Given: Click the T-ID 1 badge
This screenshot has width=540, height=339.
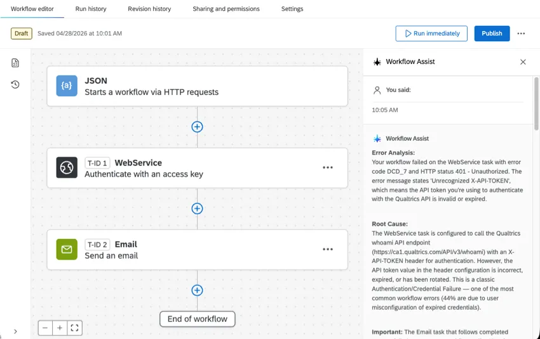Looking at the screenshot, I should (x=97, y=163).
